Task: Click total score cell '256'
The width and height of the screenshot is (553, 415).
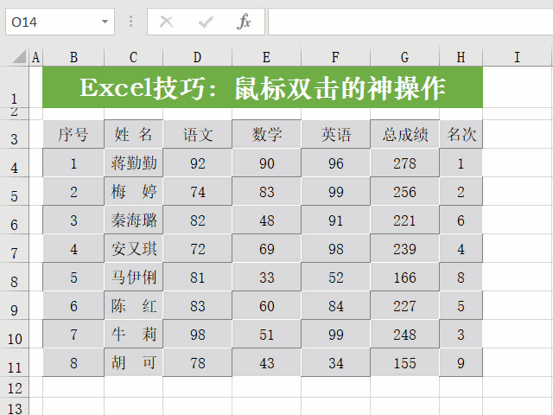Action: pos(404,191)
